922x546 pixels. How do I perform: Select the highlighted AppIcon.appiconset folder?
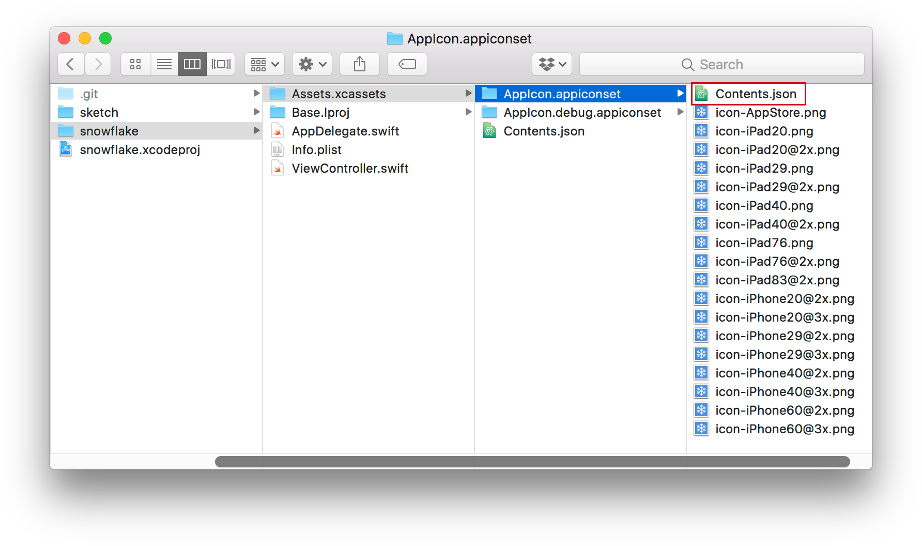563,94
